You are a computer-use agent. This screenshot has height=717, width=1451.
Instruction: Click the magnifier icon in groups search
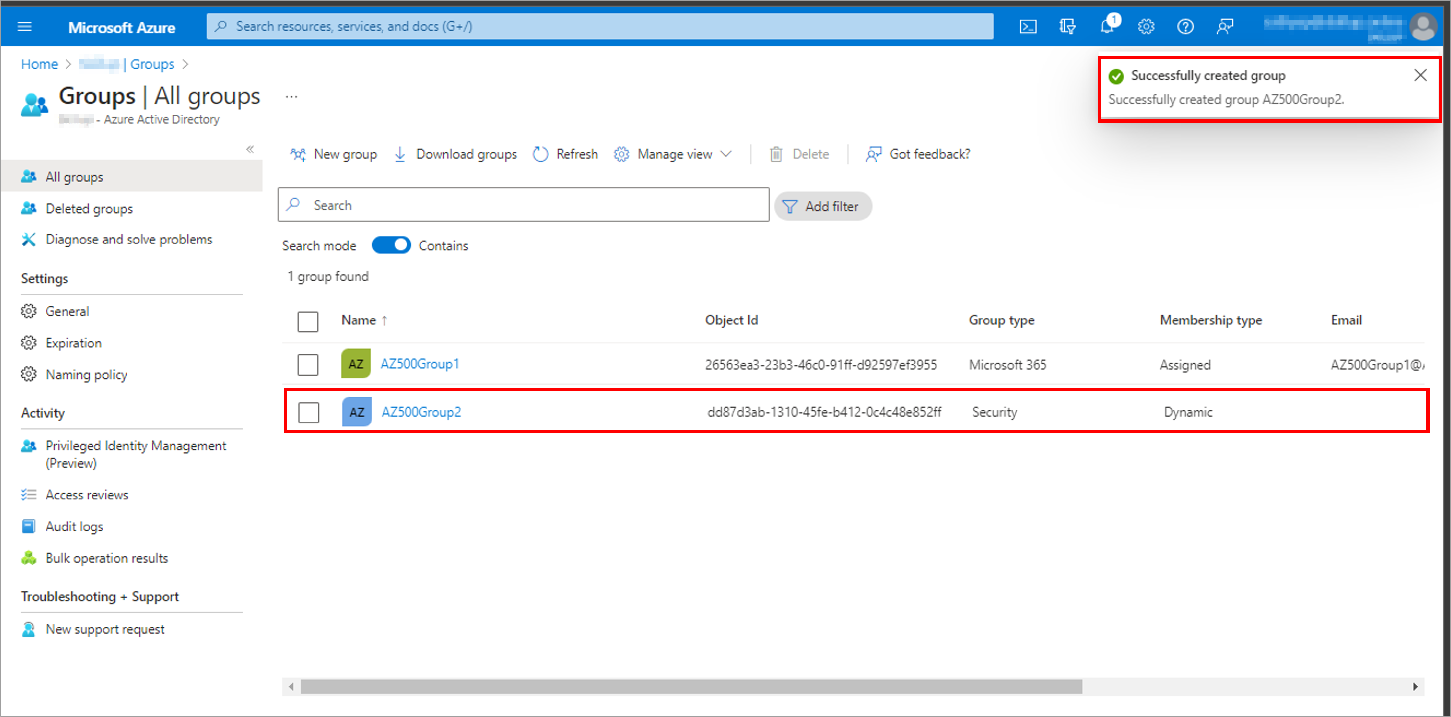(x=293, y=204)
